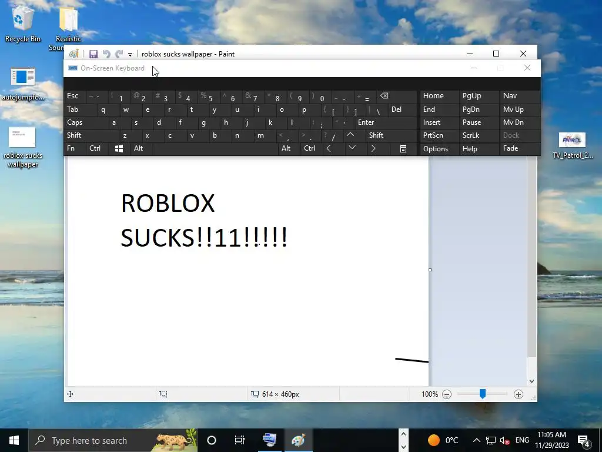
Task: Toggle the left Ctrl key
Action: click(x=97, y=149)
